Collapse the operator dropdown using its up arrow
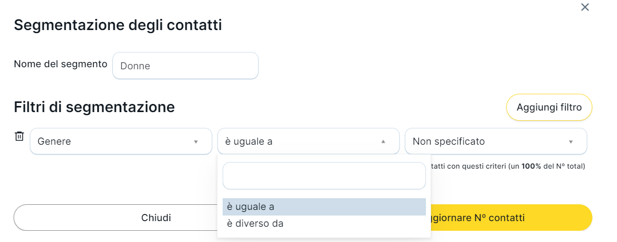Viewport: 617px width, 242px height. pyautogui.click(x=383, y=142)
